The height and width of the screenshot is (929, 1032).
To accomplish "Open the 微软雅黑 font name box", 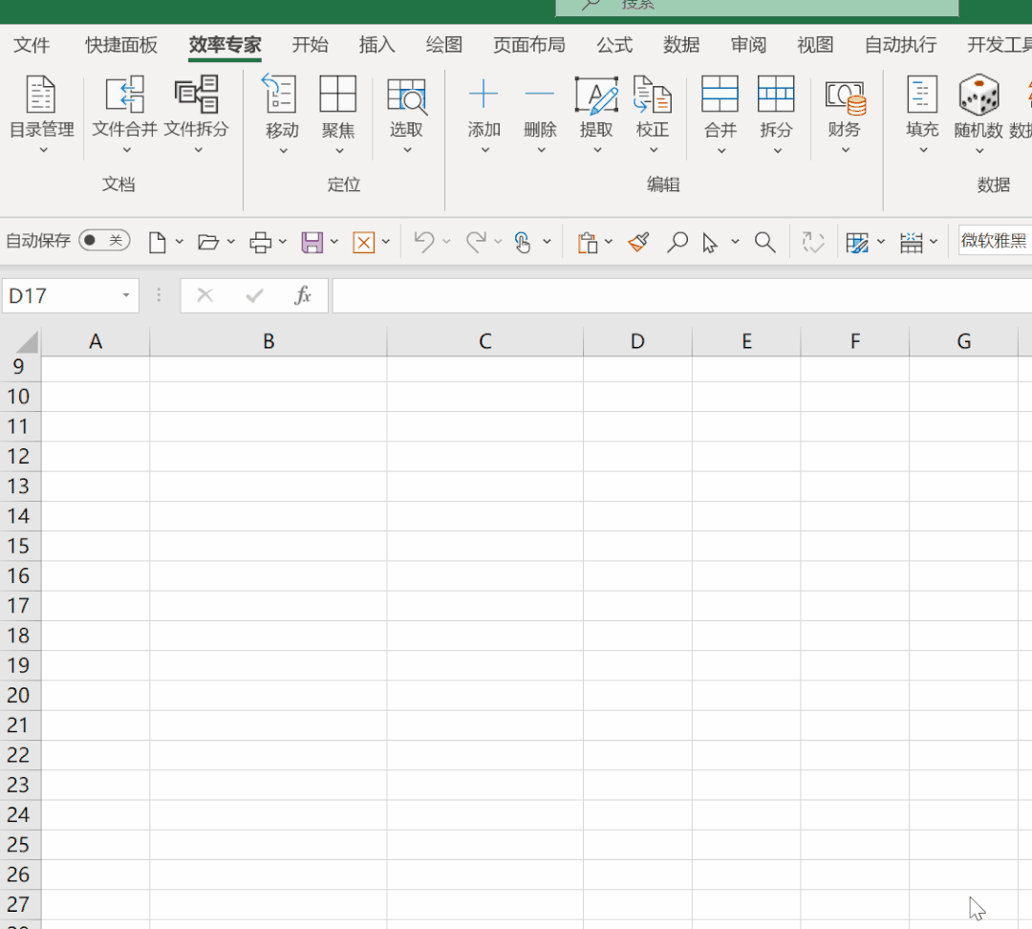I will tap(994, 241).
